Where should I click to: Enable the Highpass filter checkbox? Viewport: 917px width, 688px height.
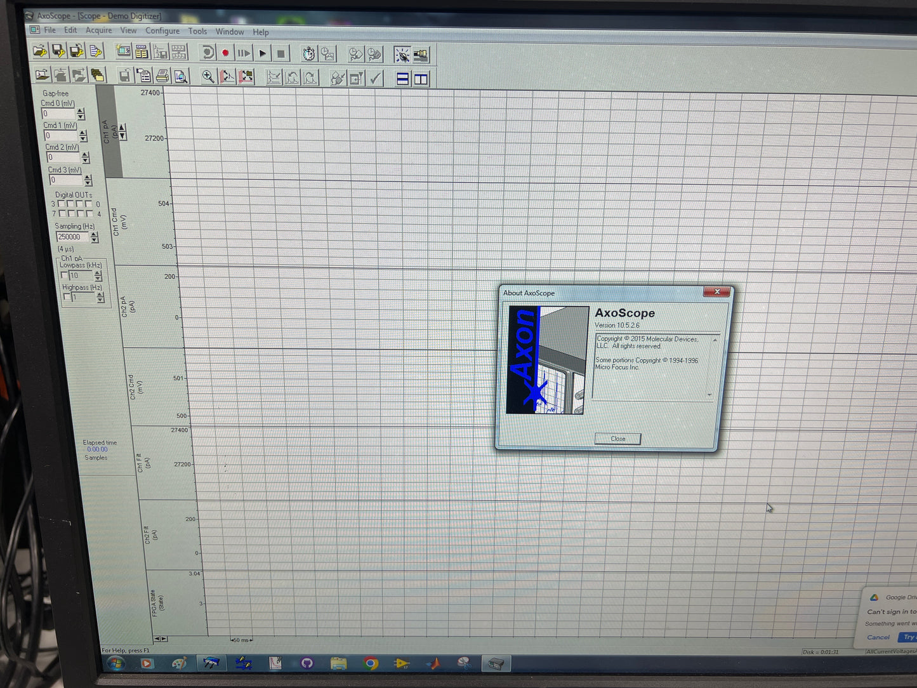click(67, 297)
